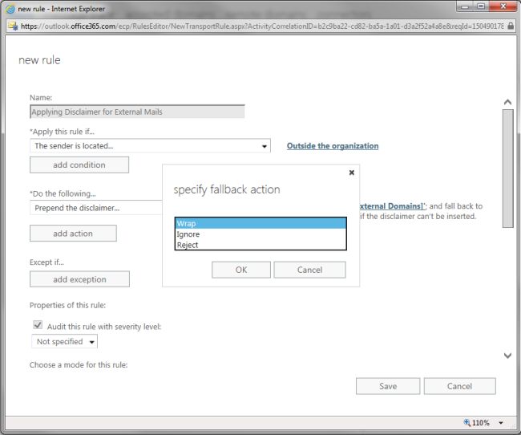Cancel the new rule page
The image size is (521, 435).
point(460,386)
